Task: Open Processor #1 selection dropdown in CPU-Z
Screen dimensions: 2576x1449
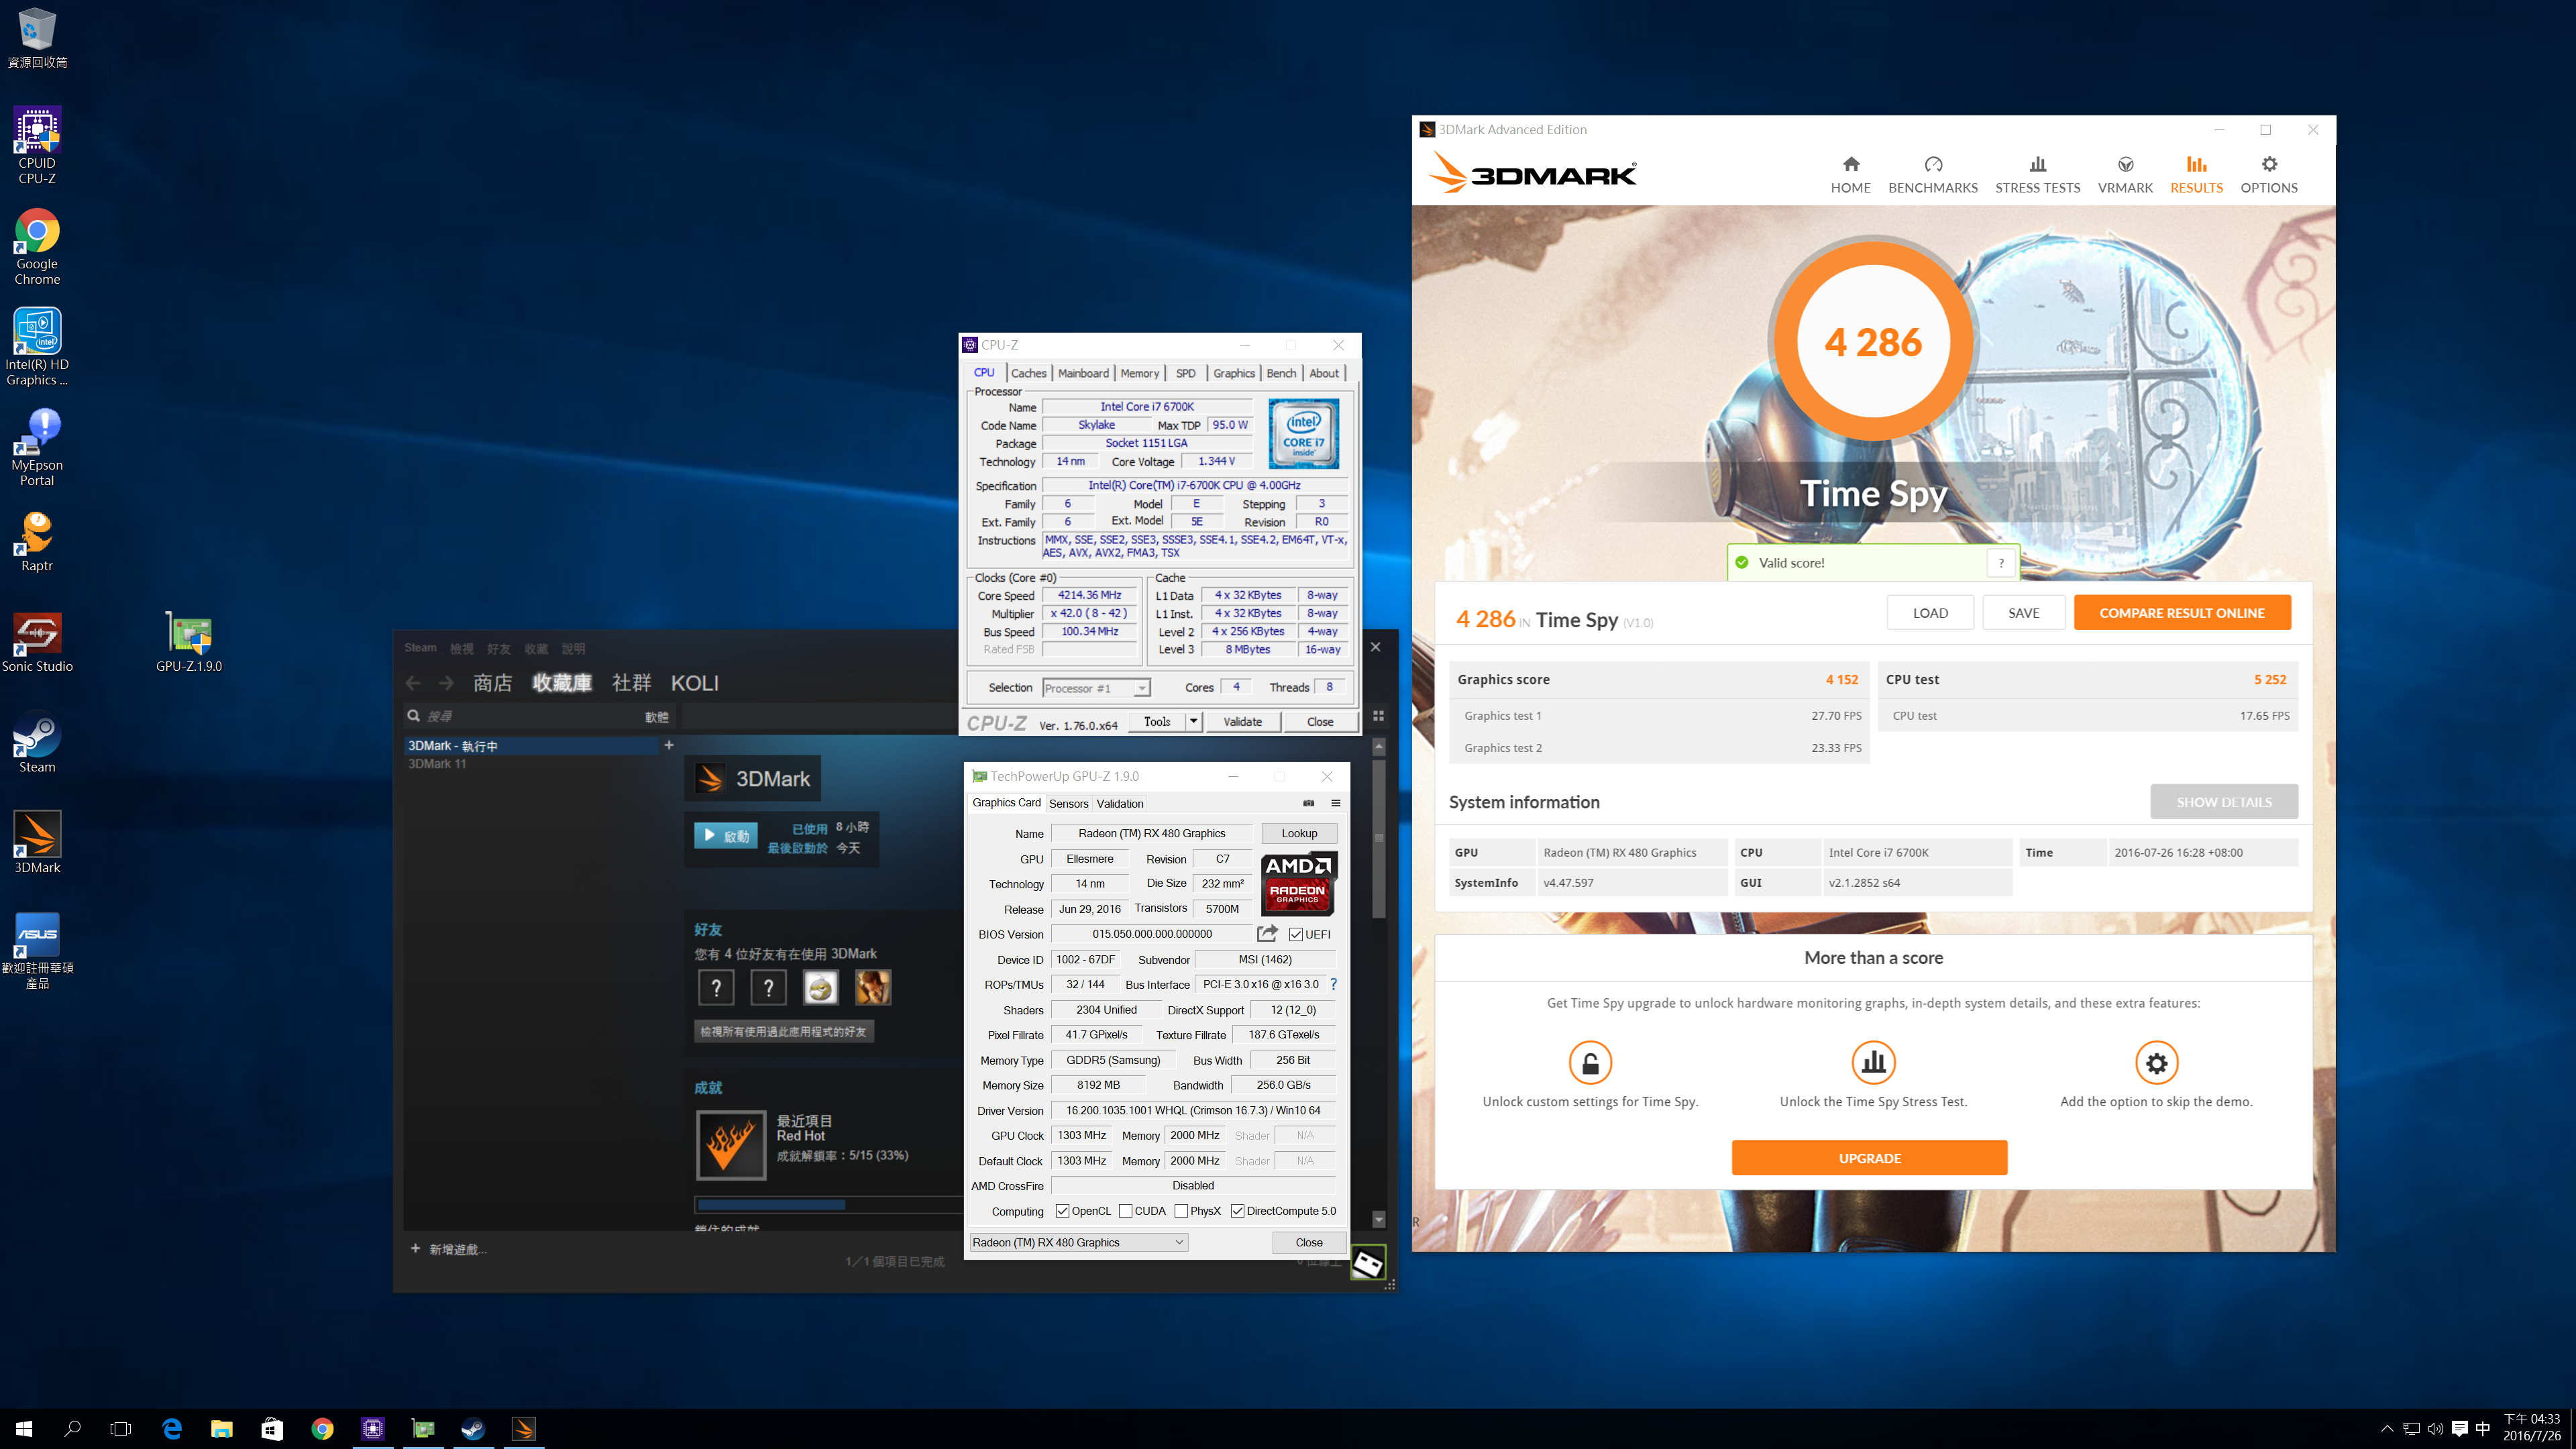Action: (x=1096, y=688)
